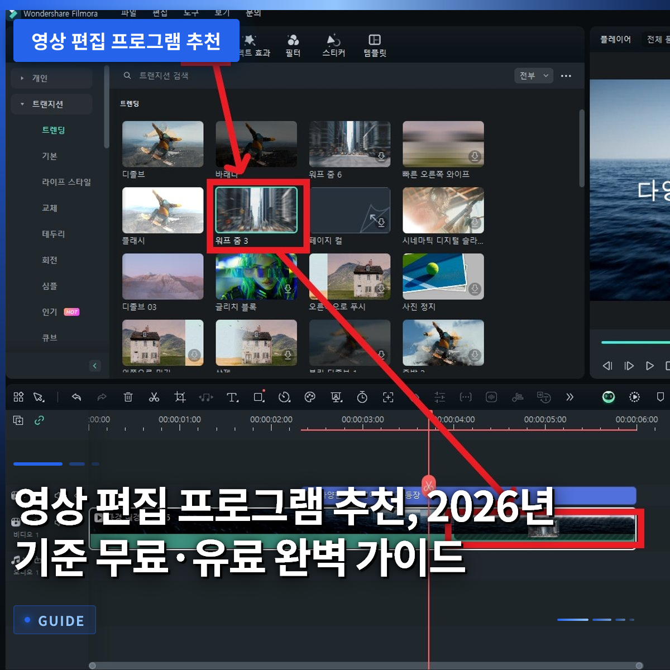Expand the 개인 section
The width and height of the screenshot is (670, 670).
point(51,78)
